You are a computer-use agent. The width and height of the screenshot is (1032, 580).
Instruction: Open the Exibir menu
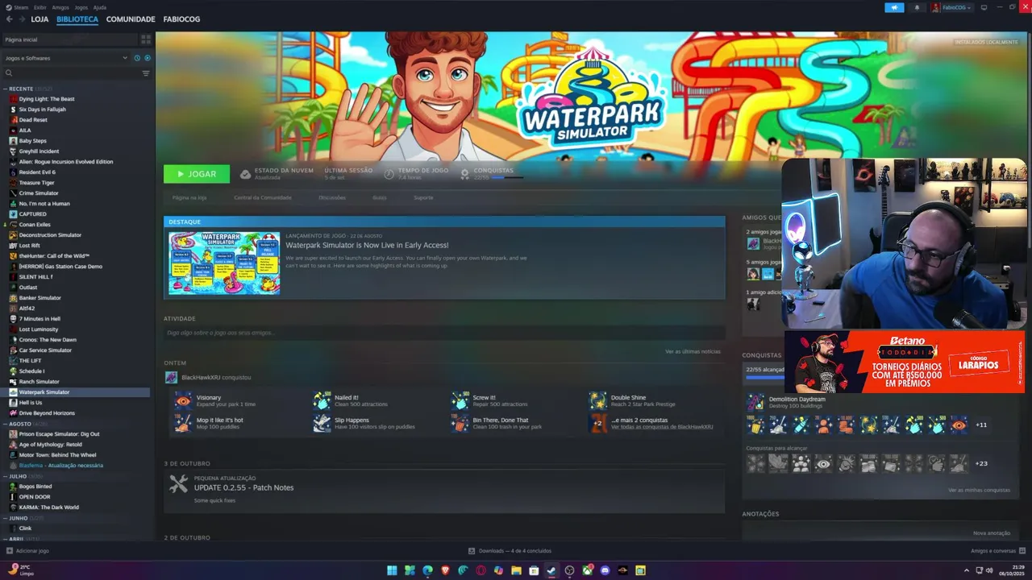click(40, 7)
